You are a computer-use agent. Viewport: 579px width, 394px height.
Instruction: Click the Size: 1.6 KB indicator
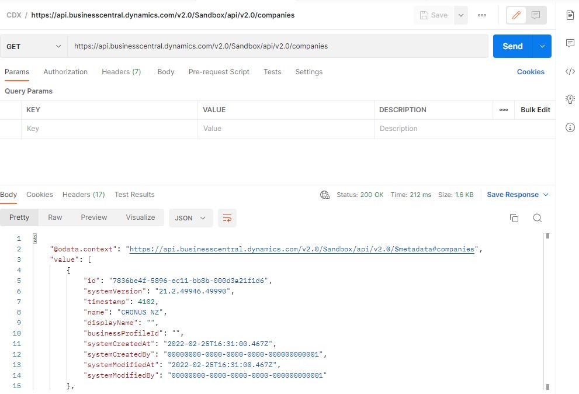pos(456,195)
